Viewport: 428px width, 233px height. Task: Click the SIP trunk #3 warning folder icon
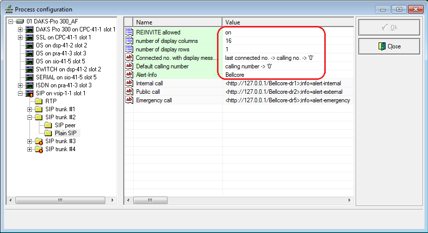tap(39, 141)
